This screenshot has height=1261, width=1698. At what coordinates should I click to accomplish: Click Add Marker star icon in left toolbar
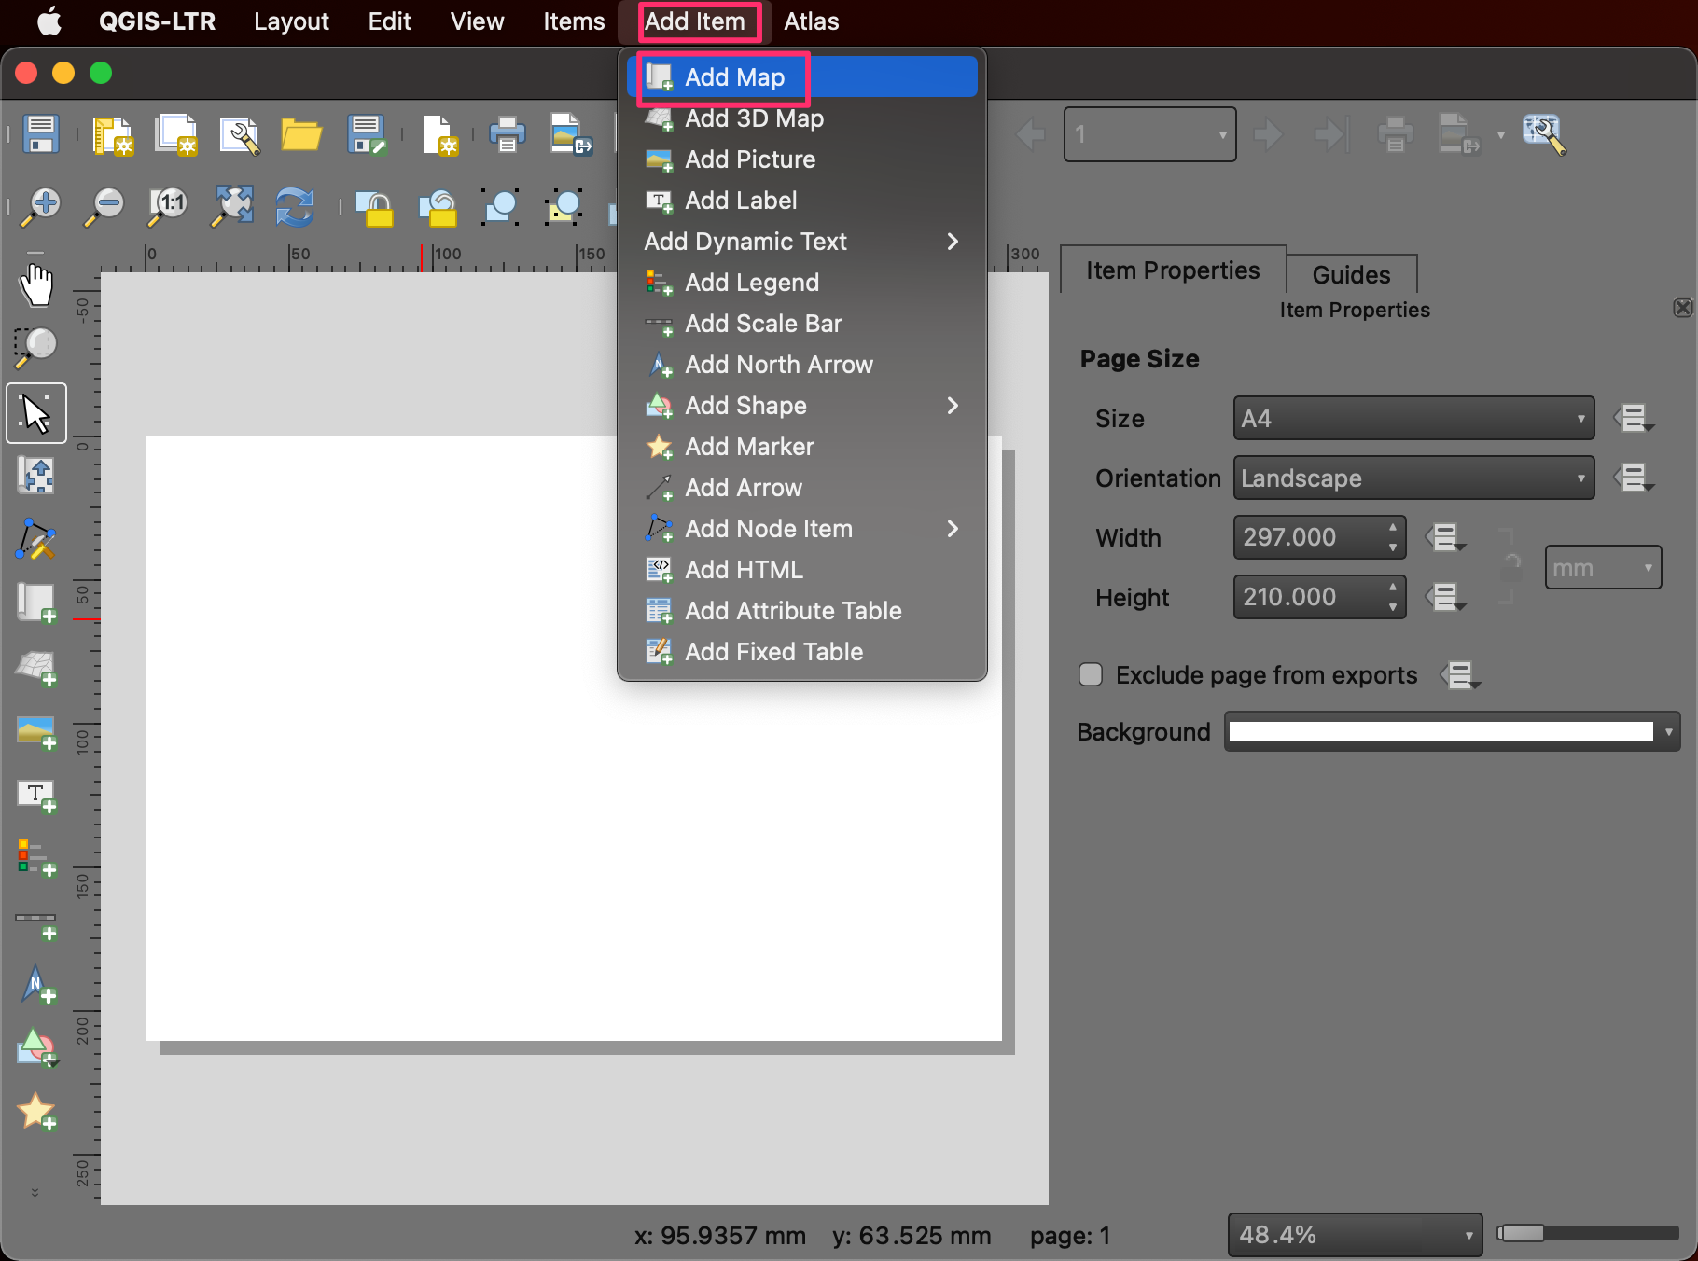click(x=36, y=1111)
